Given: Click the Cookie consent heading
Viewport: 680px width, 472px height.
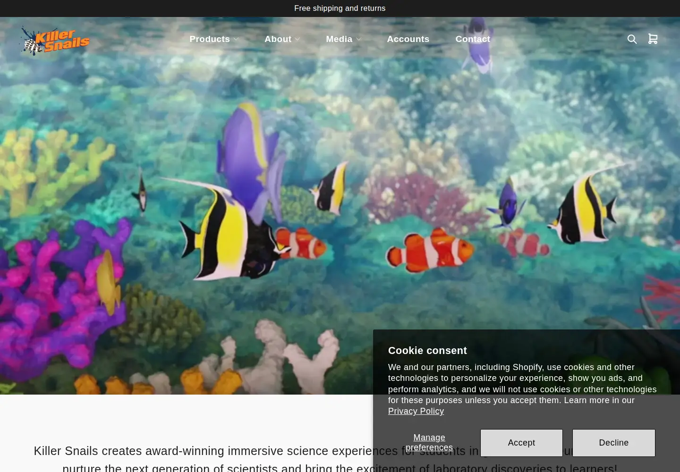Looking at the screenshot, I should 427,351.
